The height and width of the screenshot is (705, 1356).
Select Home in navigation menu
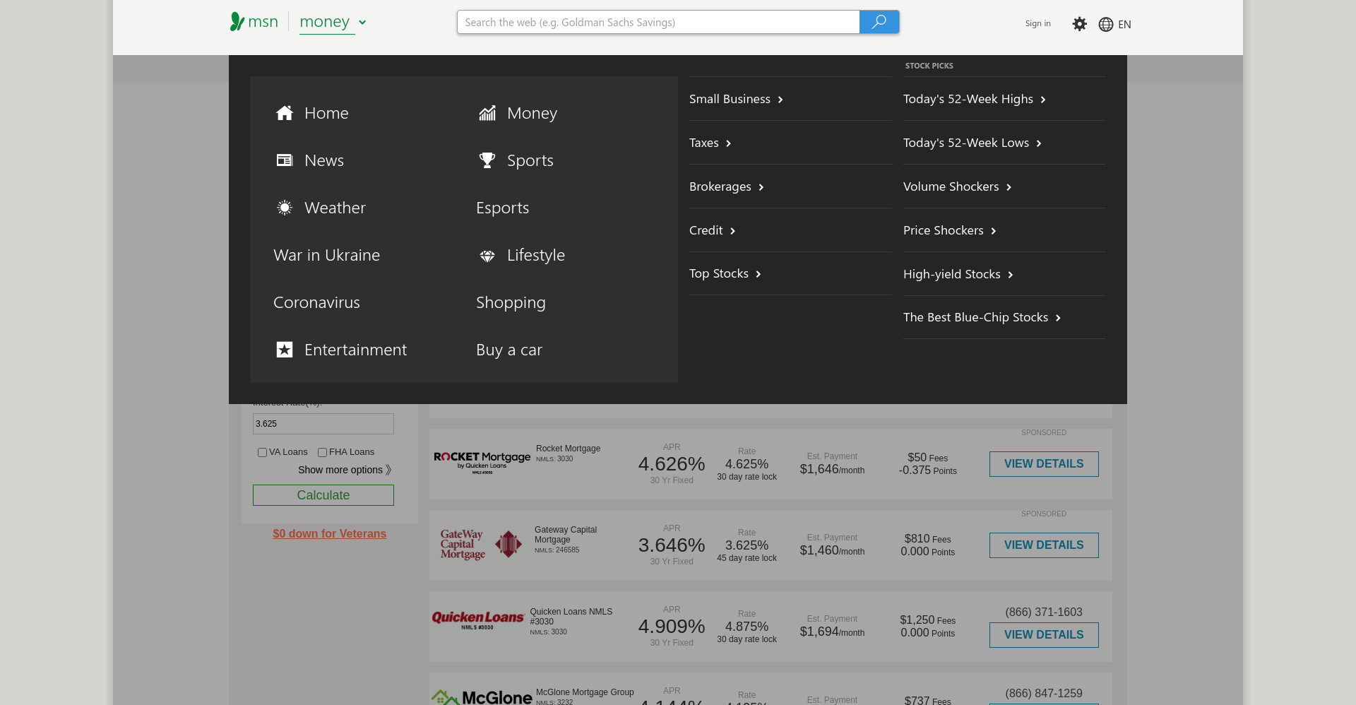(x=326, y=113)
